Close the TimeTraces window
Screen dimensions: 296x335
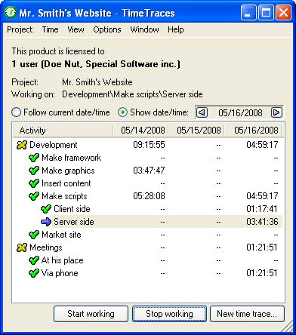283,13
